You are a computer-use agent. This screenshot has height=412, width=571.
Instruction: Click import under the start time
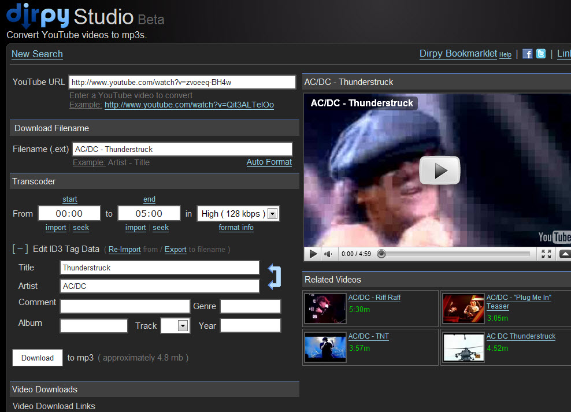(x=55, y=228)
